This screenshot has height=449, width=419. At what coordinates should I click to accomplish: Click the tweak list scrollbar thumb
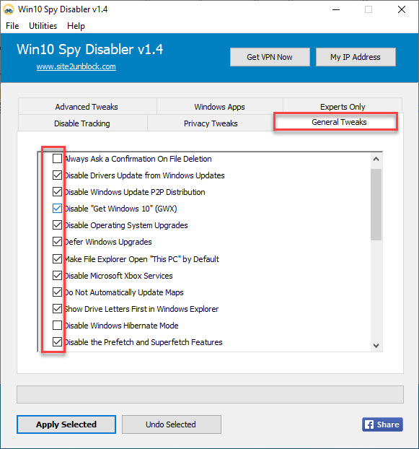376,204
